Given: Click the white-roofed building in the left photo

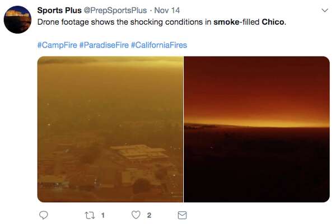Looking at the screenshot, I should pos(139,153).
